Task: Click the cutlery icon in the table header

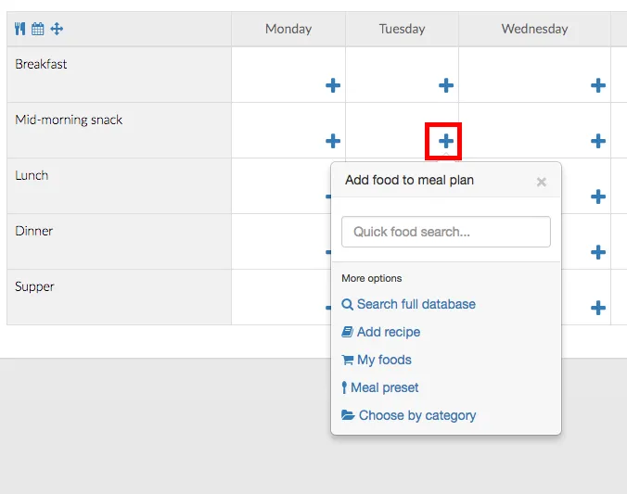Action: (20, 29)
